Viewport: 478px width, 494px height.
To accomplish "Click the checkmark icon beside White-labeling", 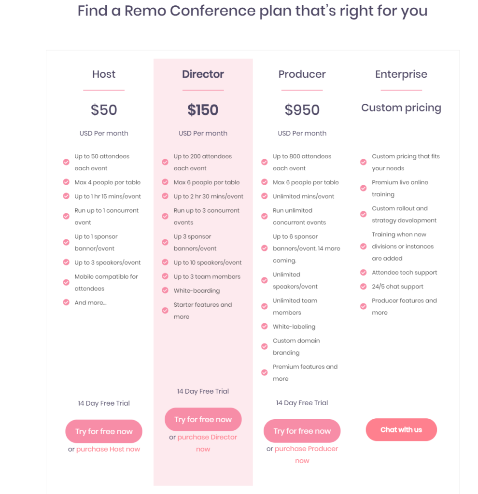I will pyautogui.click(x=265, y=327).
